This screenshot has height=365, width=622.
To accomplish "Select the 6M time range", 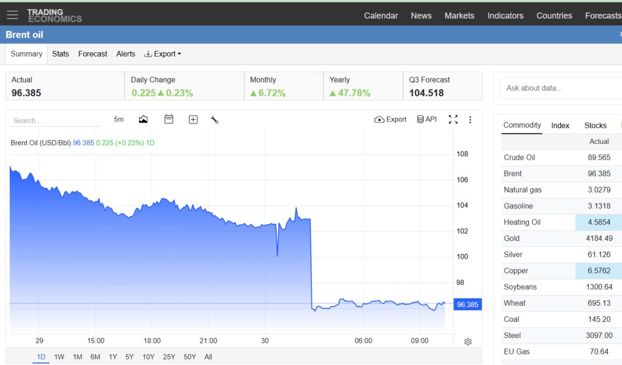I will (x=95, y=357).
